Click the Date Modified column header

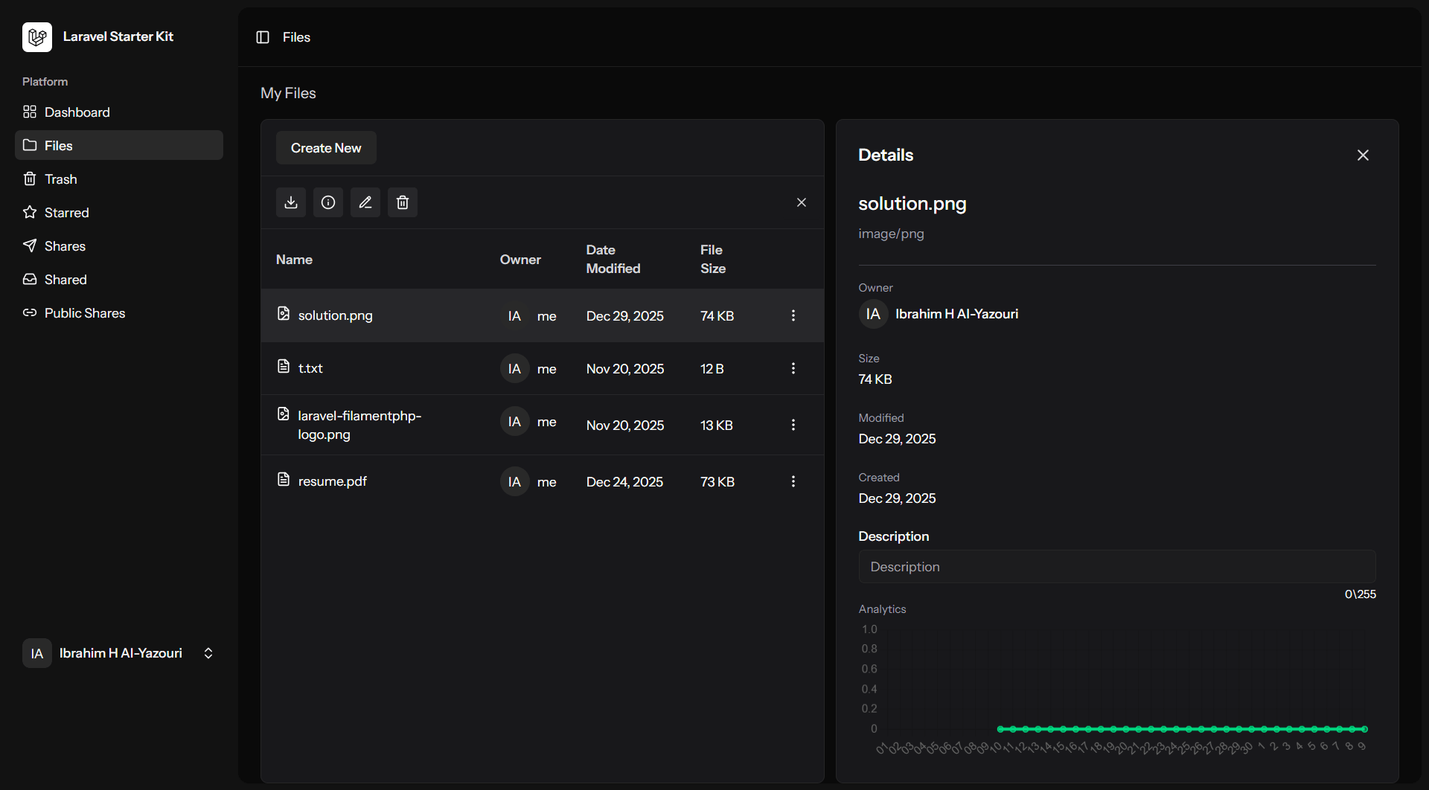point(613,259)
